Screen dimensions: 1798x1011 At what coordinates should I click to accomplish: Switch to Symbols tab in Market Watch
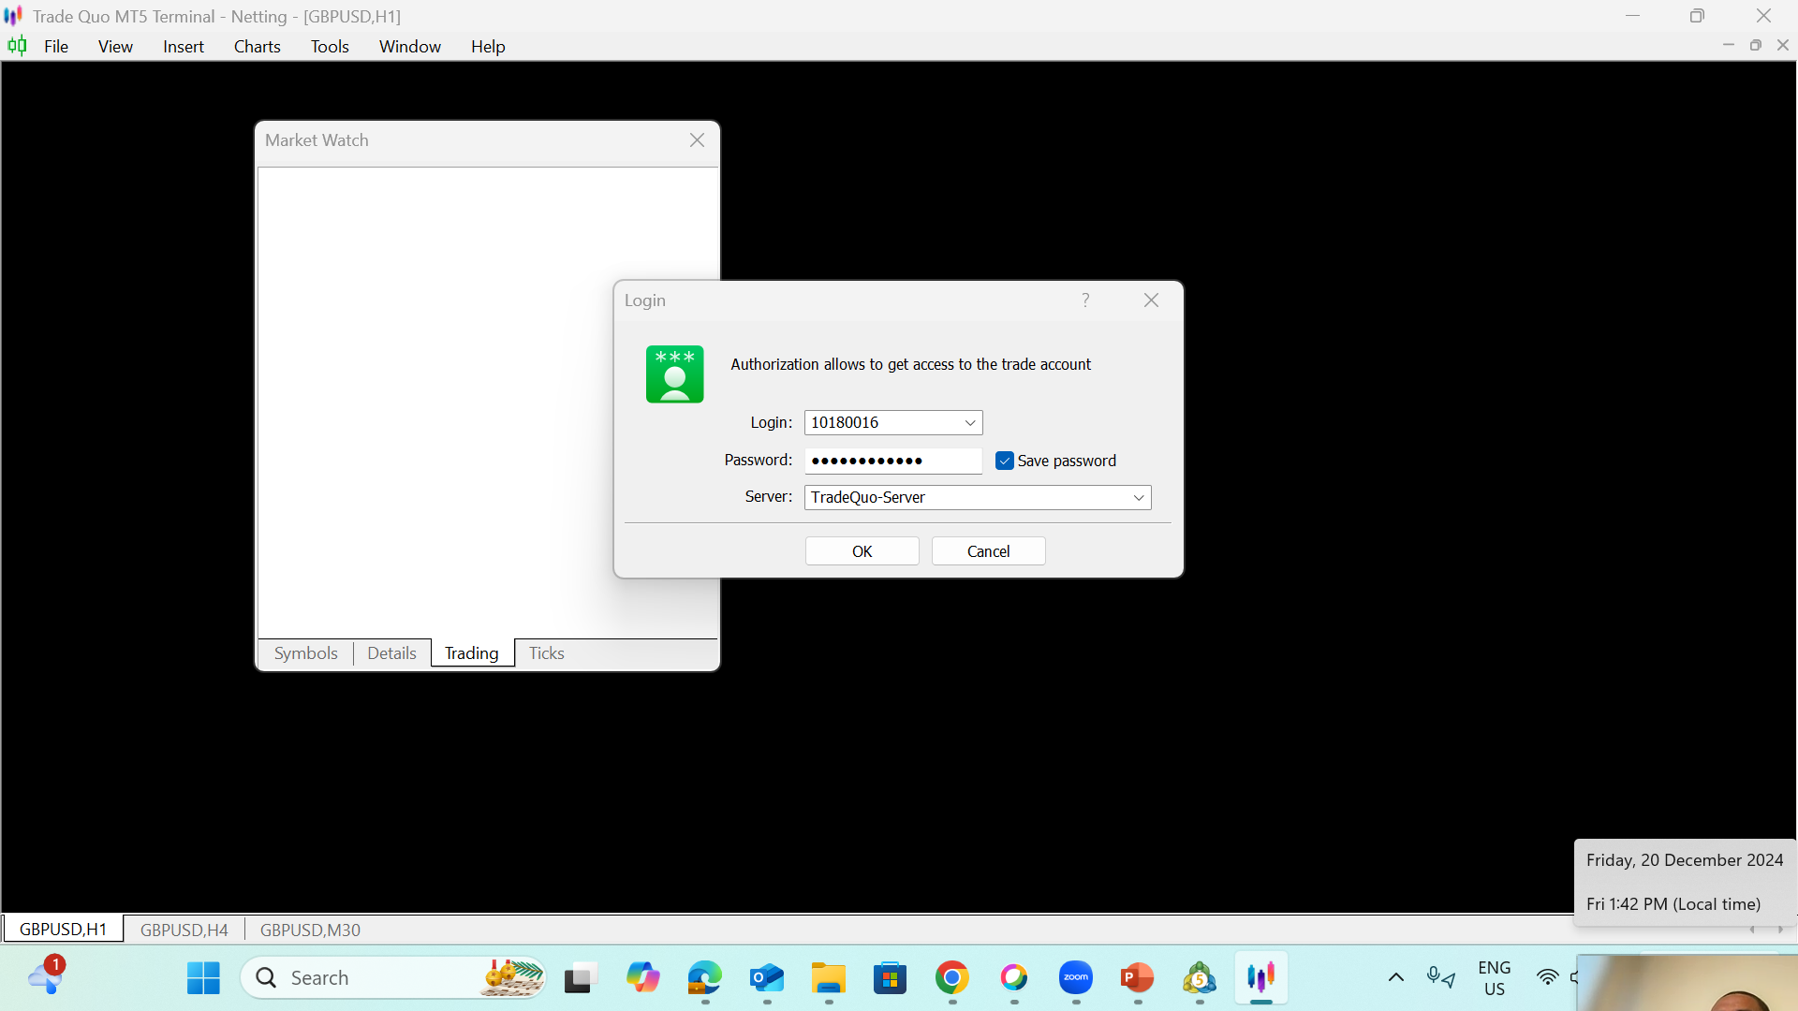(305, 653)
